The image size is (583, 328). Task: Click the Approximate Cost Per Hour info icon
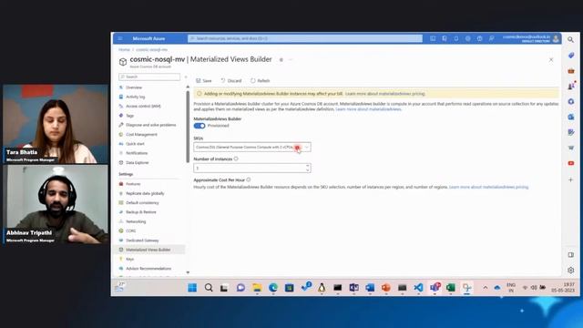249,179
